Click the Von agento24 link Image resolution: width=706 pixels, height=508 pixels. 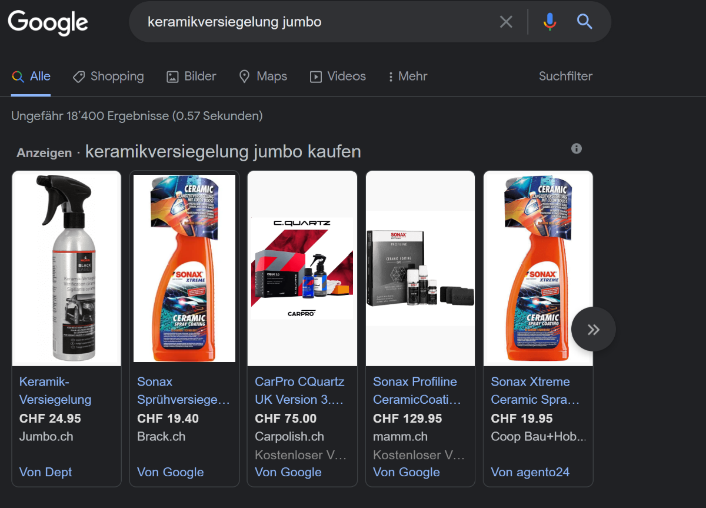[x=530, y=472]
